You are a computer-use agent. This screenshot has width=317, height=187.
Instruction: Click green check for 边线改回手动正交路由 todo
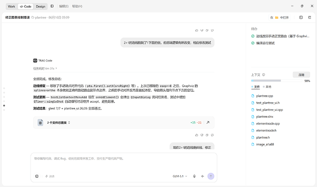pyautogui.click(x=253, y=36)
